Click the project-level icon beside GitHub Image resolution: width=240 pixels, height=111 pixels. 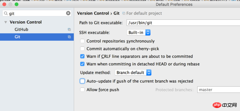coord(69,29)
